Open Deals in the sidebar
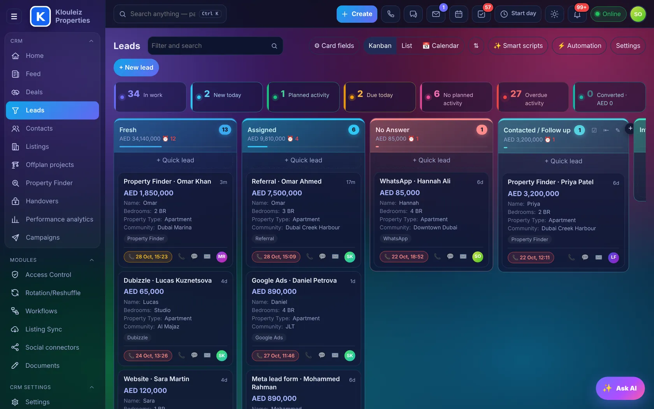Viewport: 654px width, 409px height. (x=52, y=92)
